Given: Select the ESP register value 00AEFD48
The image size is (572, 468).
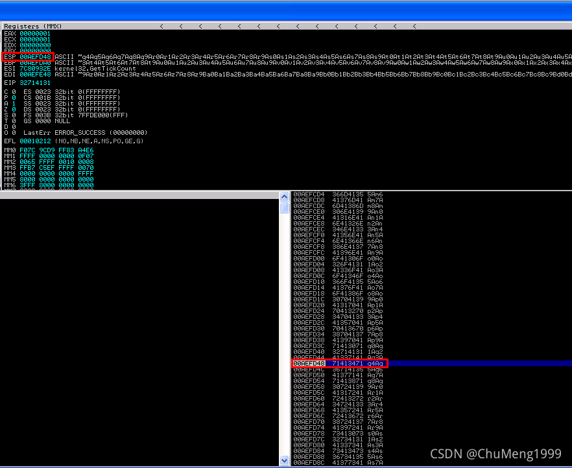Looking at the screenshot, I should tap(35, 57).
